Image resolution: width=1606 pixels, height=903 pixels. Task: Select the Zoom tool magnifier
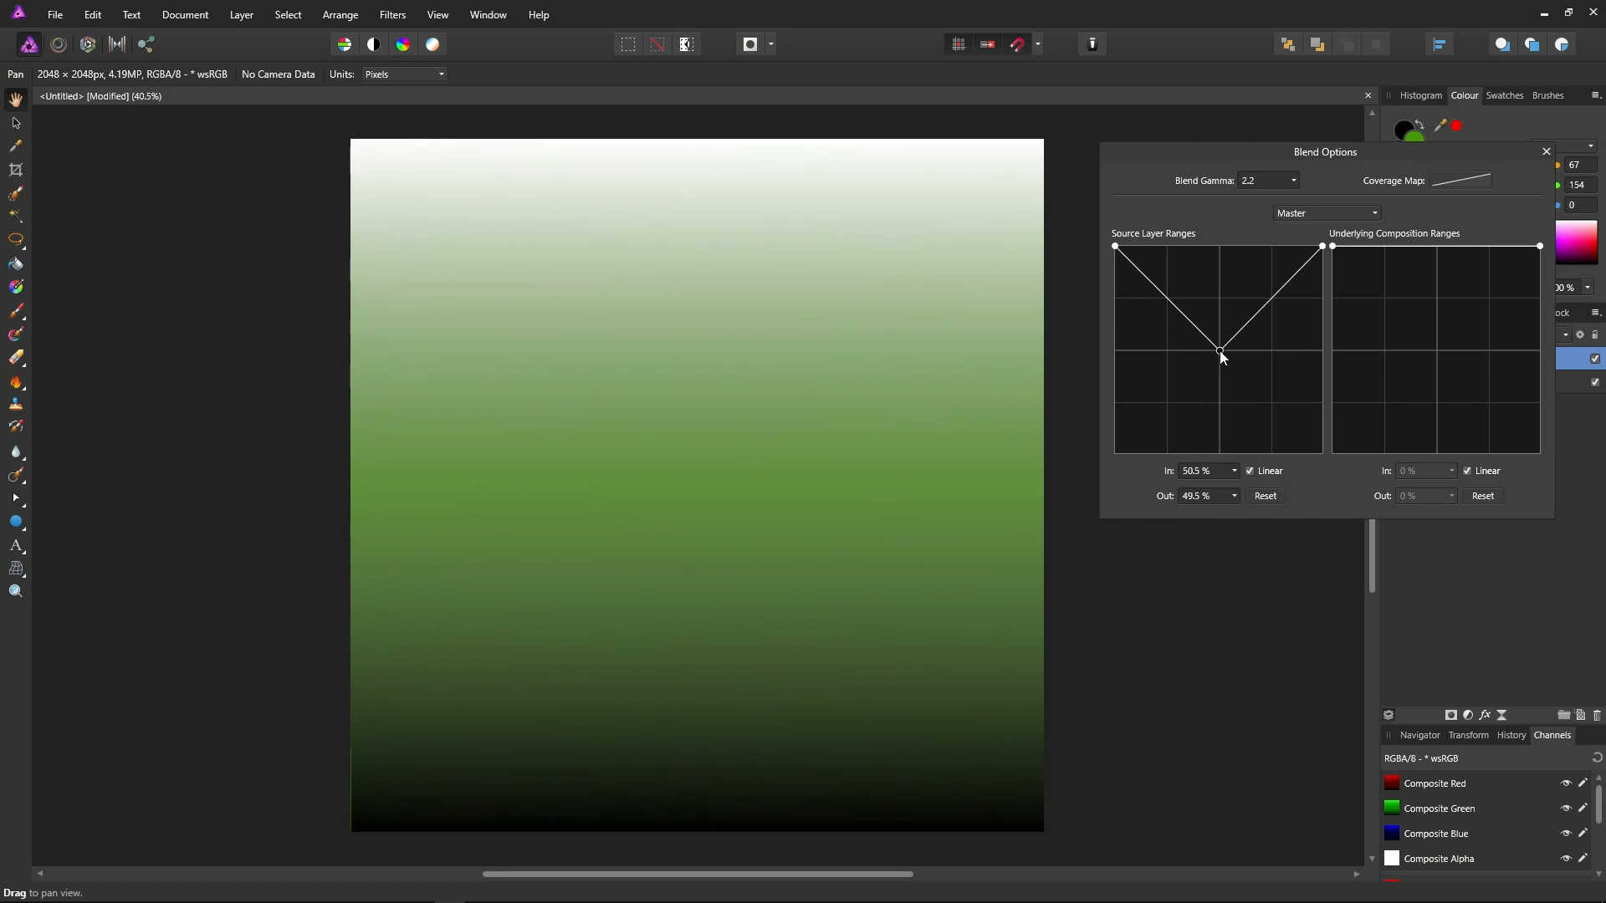[16, 592]
